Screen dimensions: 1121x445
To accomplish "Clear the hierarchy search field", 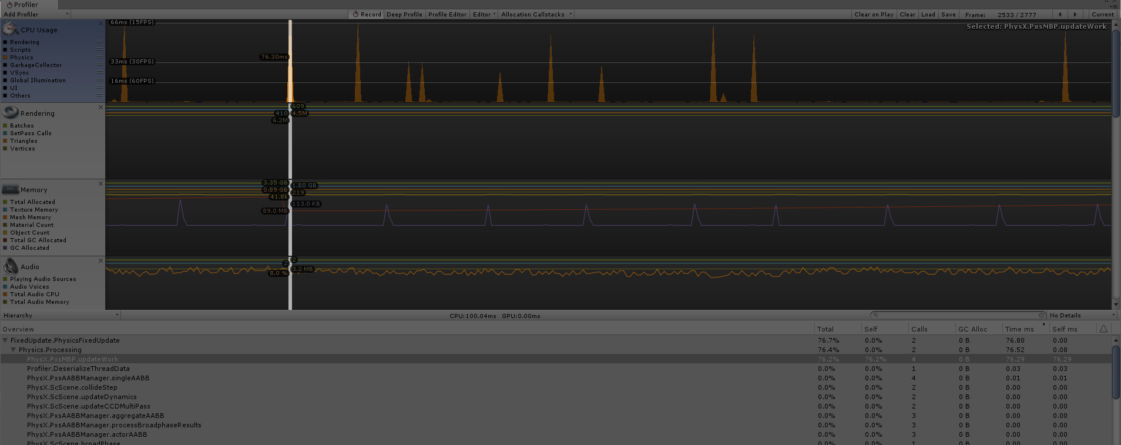I will (1041, 315).
